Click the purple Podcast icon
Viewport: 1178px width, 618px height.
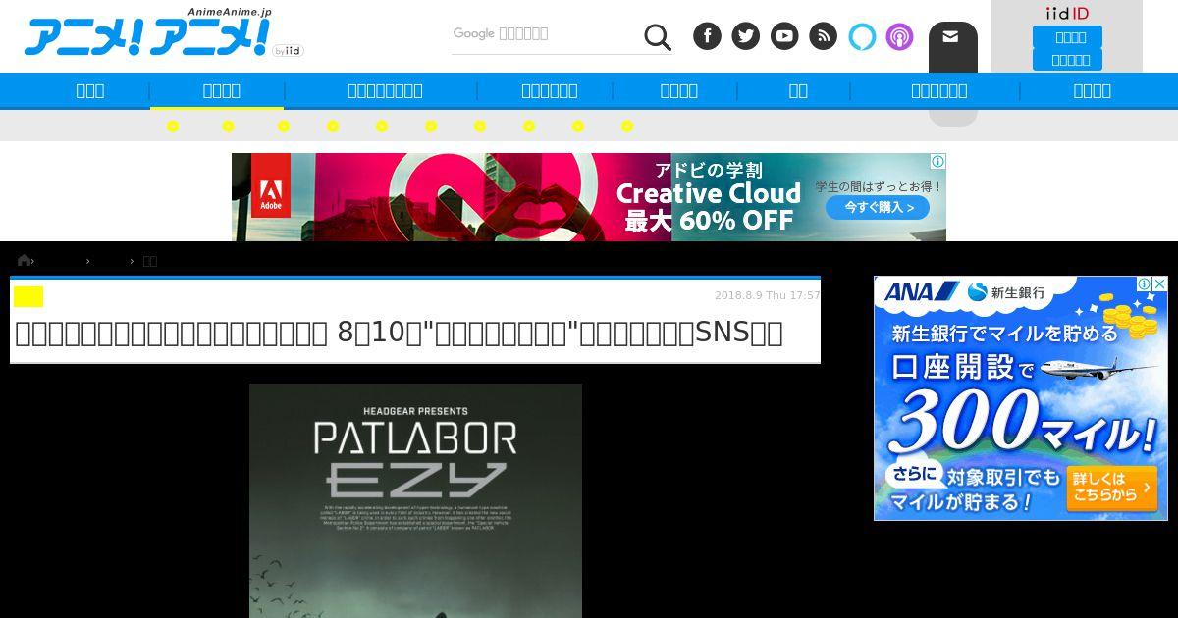point(899,36)
